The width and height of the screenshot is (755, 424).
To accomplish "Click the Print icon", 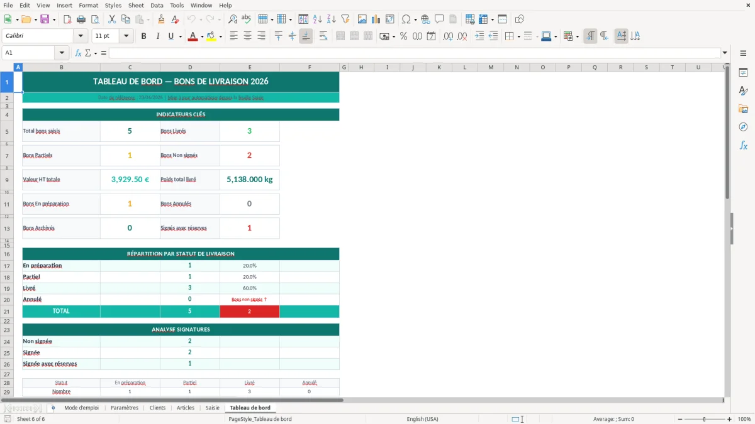I will (x=81, y=19).
